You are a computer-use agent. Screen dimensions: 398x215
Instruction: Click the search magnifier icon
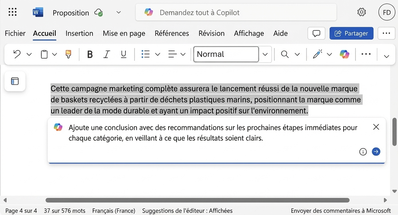285,54
